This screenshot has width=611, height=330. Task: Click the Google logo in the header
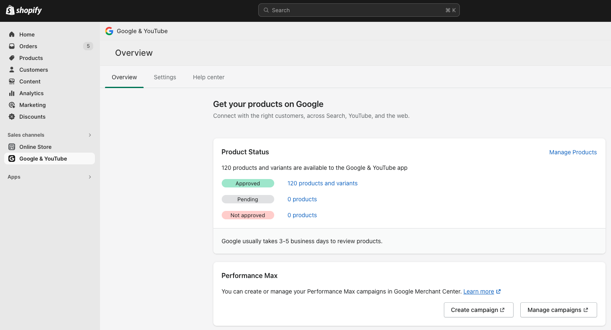click(x=109, y=31)
